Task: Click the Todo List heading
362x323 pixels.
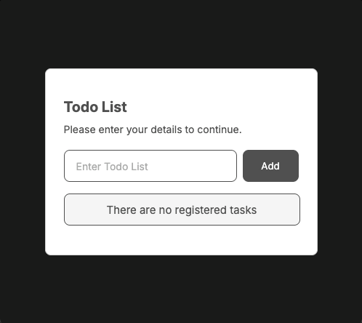Action: point(95,107)
